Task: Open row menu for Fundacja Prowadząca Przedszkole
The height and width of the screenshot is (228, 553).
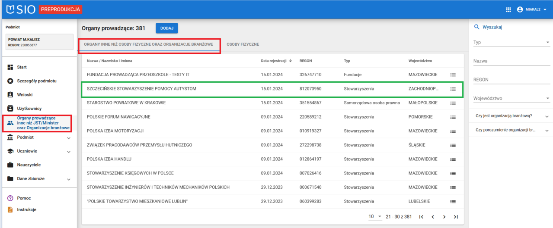Action: click(x=453, y=75)
